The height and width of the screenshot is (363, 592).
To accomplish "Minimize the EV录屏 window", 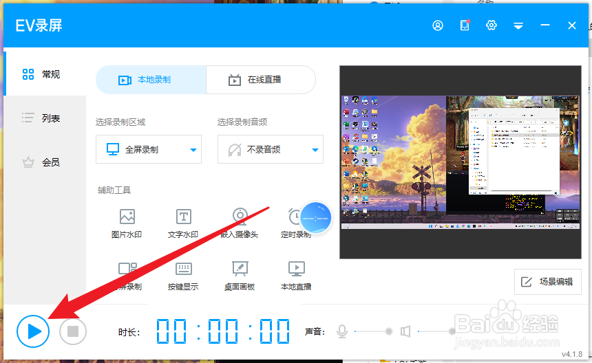I will (x=545, y=25).
